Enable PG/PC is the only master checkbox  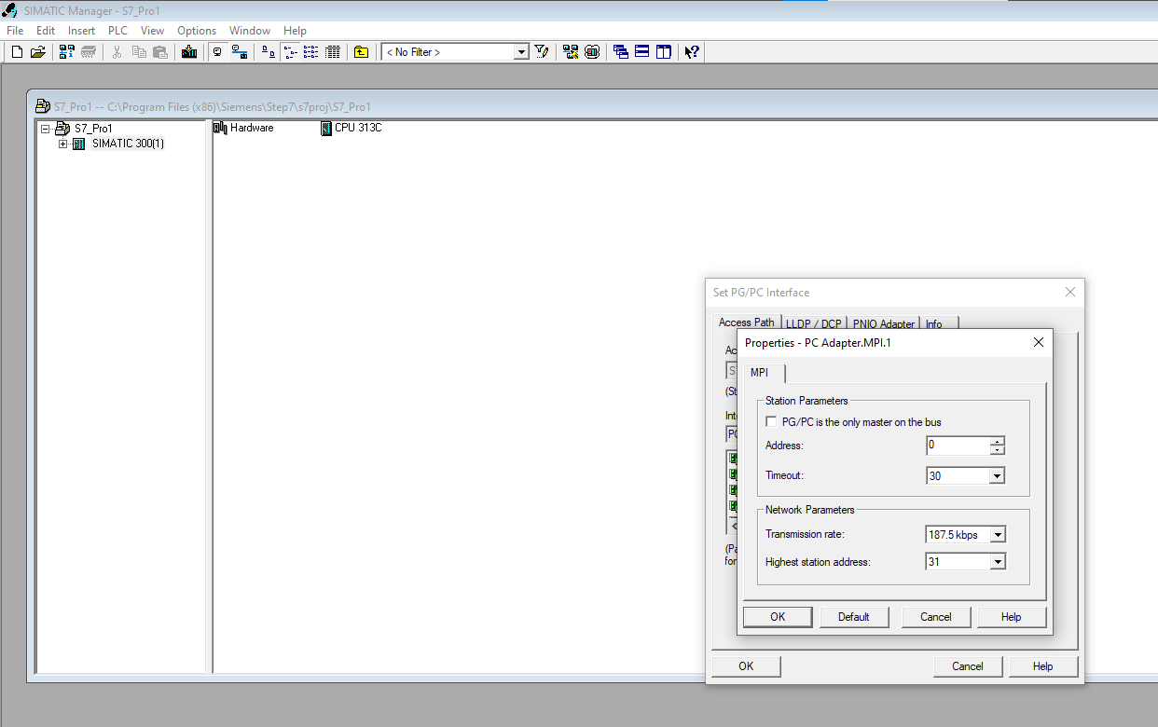coord(771,422)
